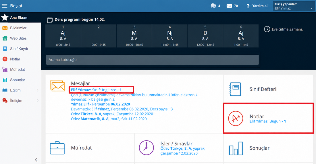Open the İşler / Sınavlar clock icon
316x164 pixels.
[147, 148]
